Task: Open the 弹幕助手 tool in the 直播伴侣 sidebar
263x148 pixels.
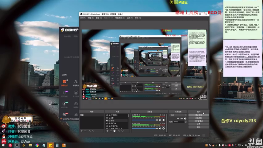Action: 64,83
